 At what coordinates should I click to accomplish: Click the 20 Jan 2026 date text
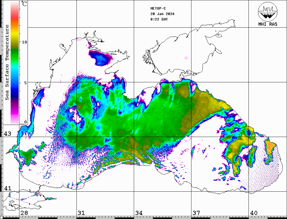point(162,14)
